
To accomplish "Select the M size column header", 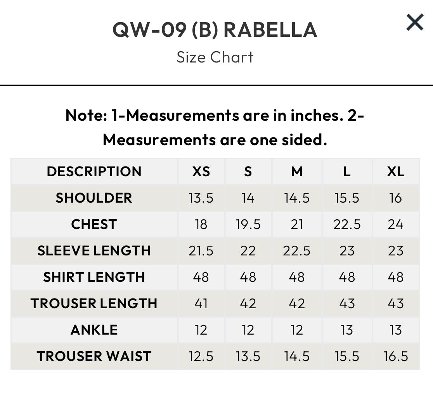I will pyautogui.click(x=297, y=171).
